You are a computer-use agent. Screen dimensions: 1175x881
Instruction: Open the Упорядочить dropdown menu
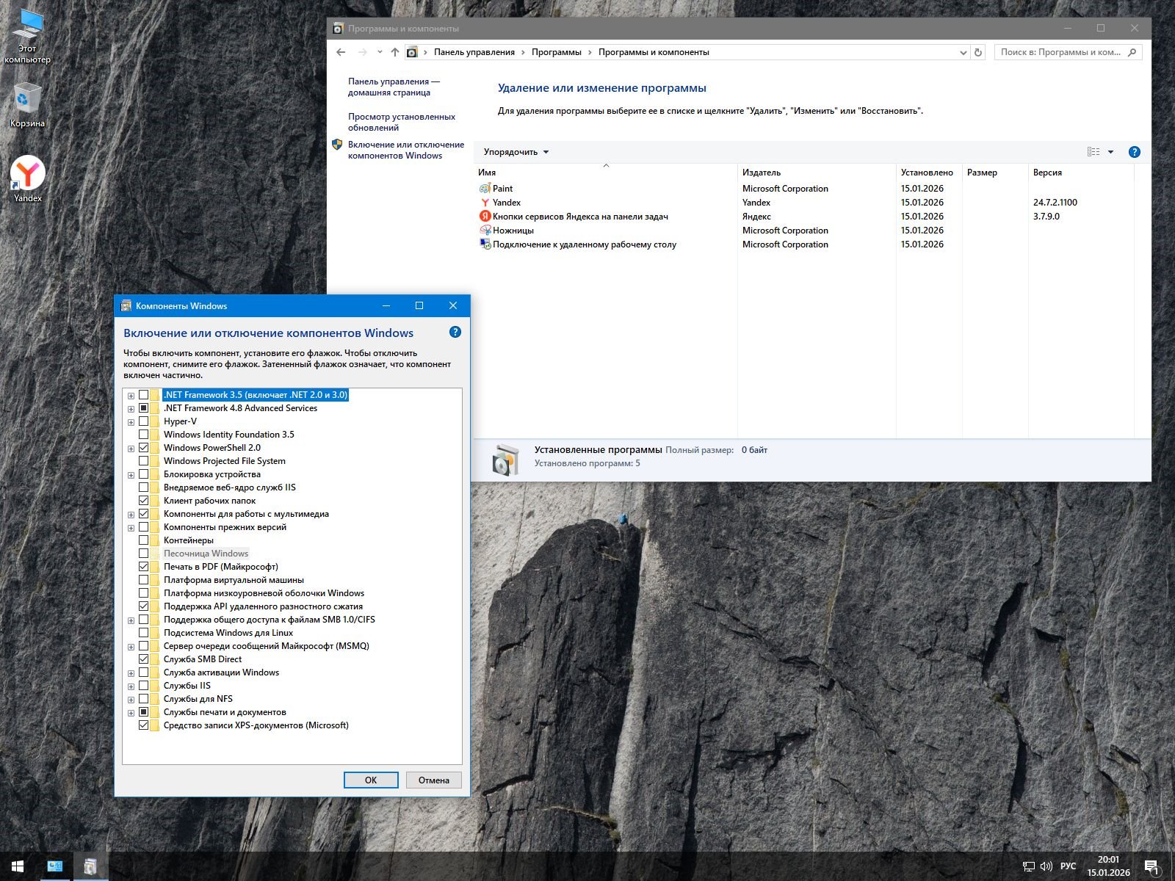coord(516,152)
